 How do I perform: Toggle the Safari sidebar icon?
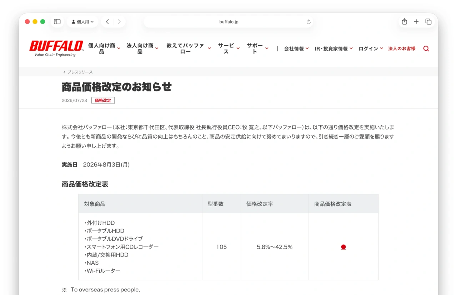tap(57, 22)
